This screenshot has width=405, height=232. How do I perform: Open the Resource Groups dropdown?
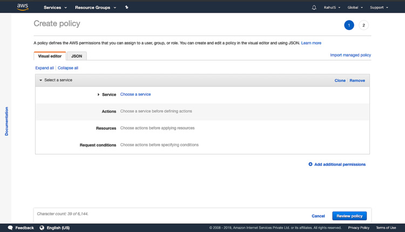pos(94,8)
